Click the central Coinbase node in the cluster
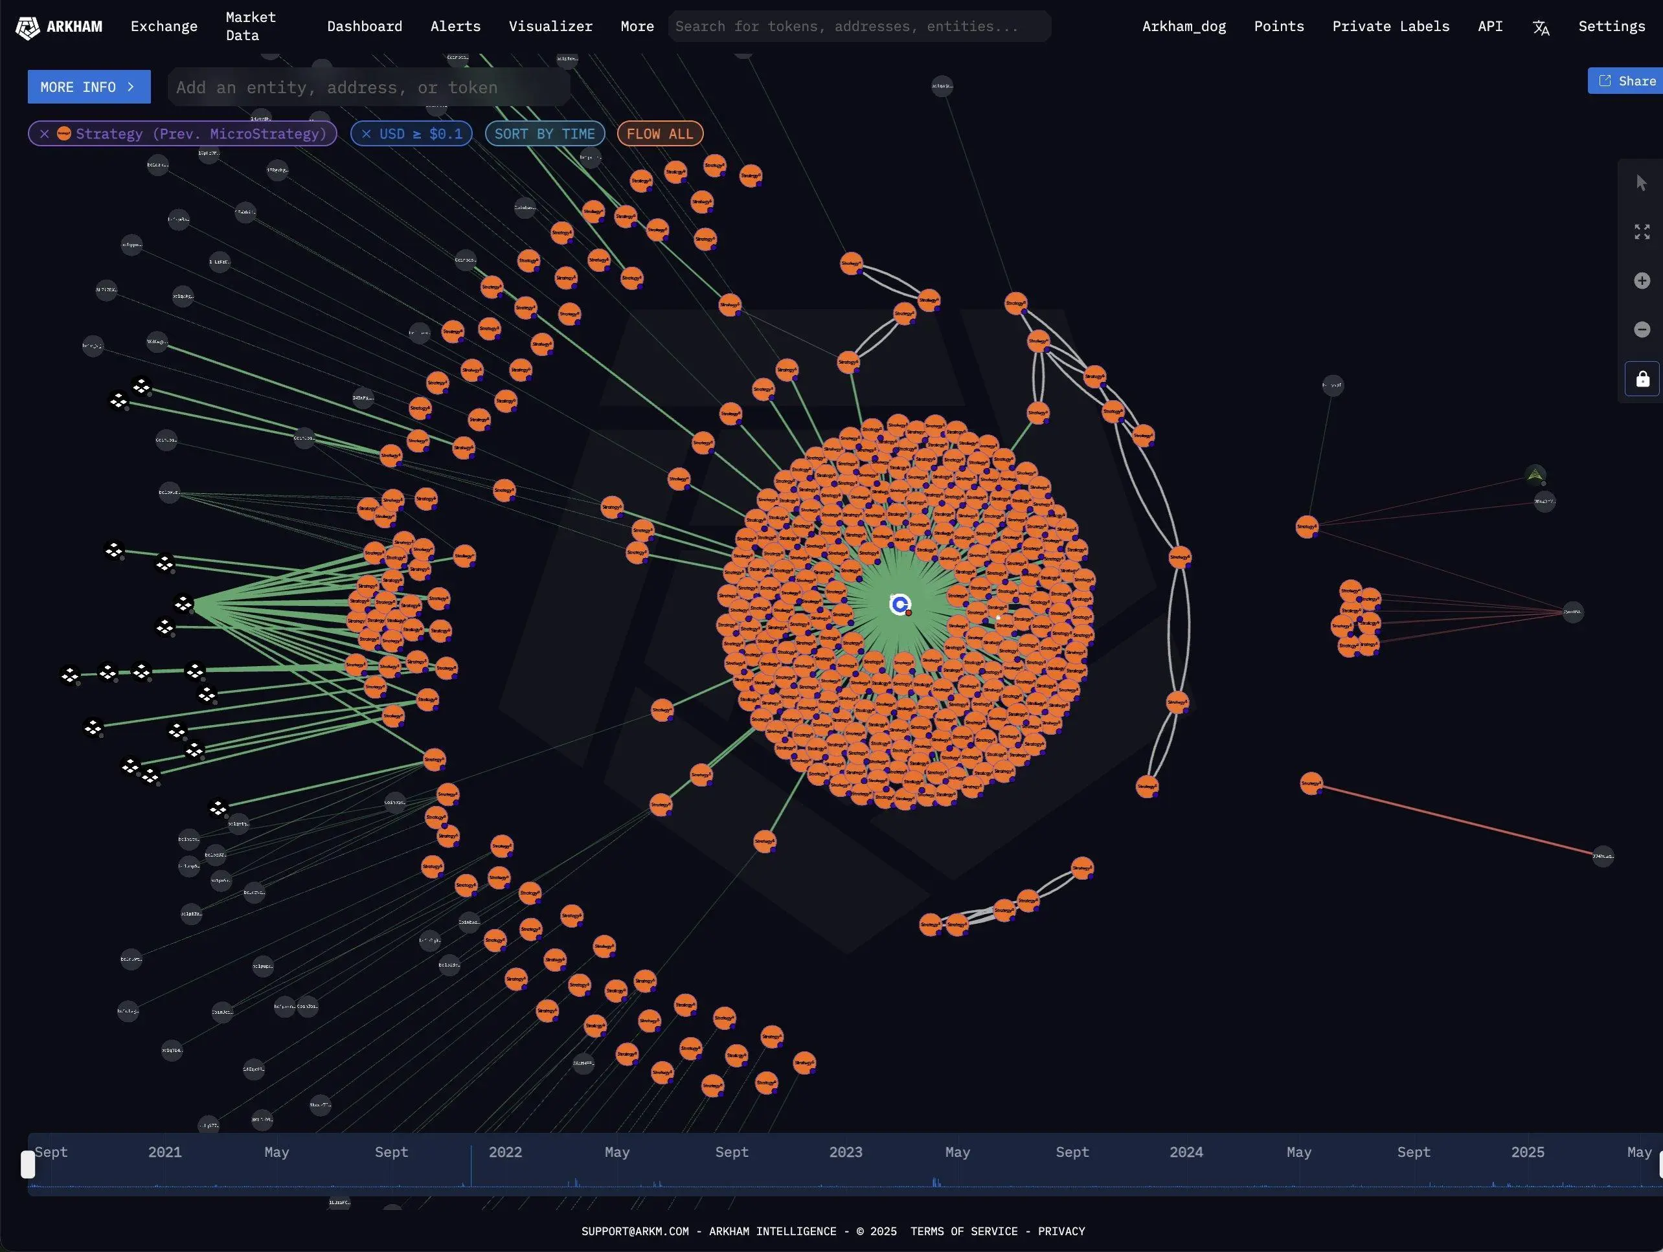This screenshot has width=1663, height=1252. pos(900,604)
